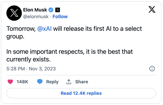Click the small X affiliation badge beside name
The width and height of the screenshot is (163, 105).
[58, 10]
